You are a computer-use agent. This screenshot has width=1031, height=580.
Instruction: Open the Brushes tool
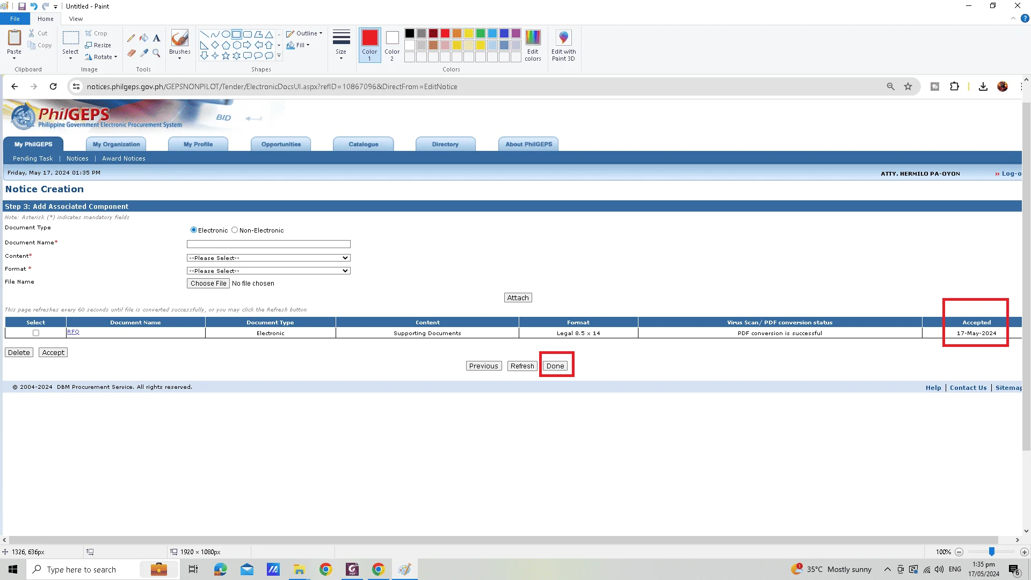[x=179, y=39]
